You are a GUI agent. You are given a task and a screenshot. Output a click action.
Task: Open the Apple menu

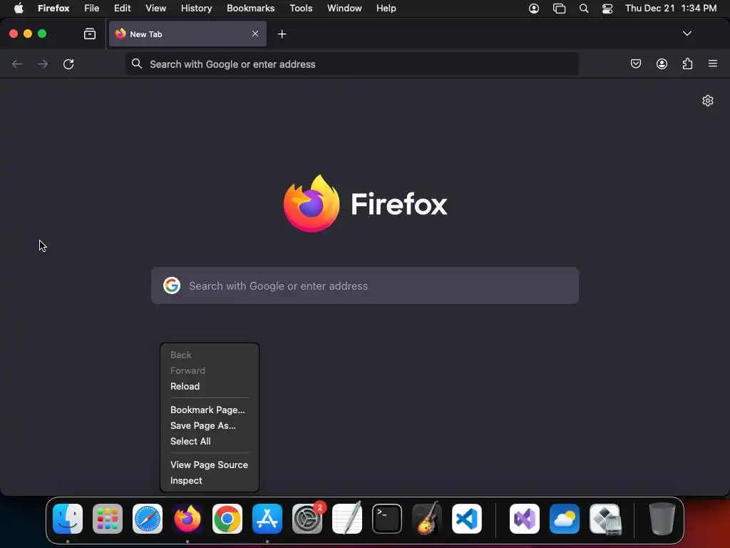(19, 8)
